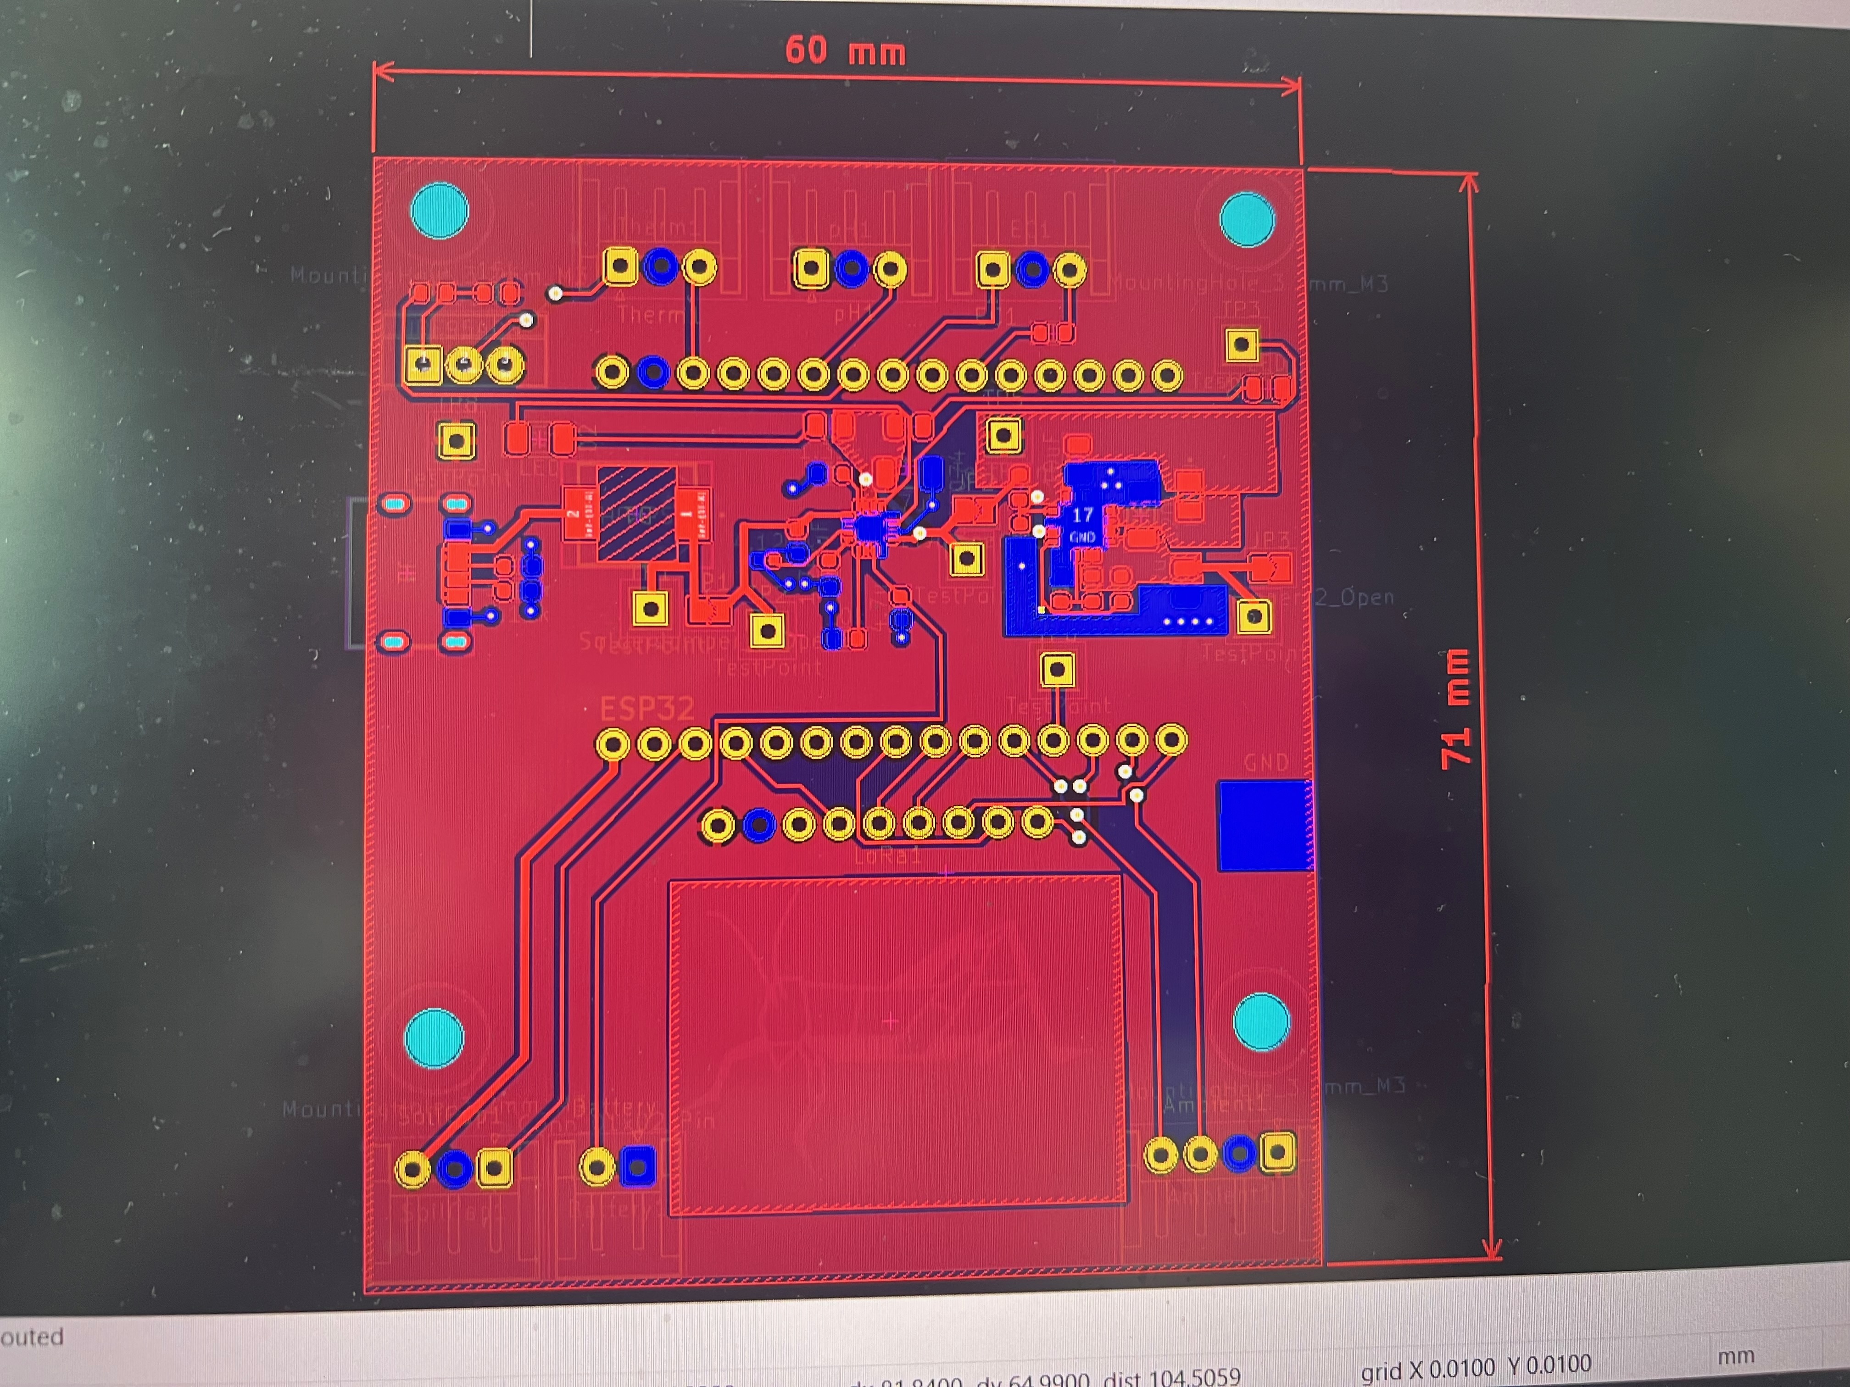The height and width of the screenshot is (1387, 1850).
Task: Select the blue pad labeled 17 GND
Action: point(1083,525)
